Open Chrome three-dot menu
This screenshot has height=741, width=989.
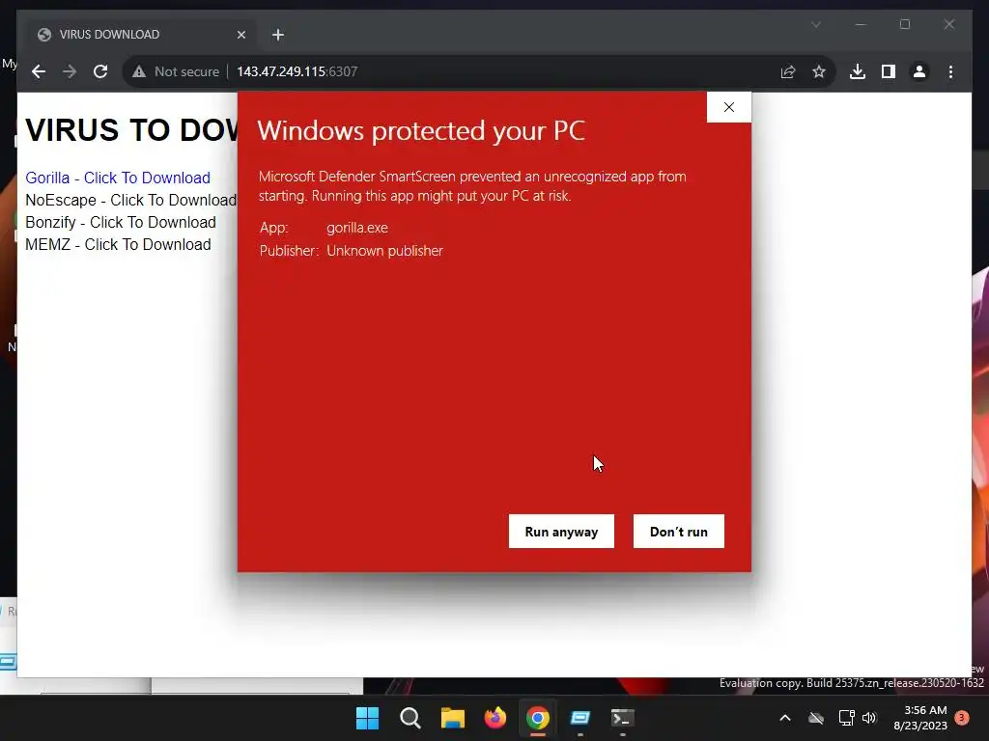(950, 71)
